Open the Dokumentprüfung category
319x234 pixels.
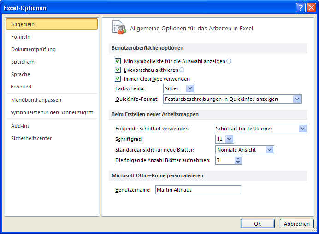pyautogui.click(x=52, y=49)
